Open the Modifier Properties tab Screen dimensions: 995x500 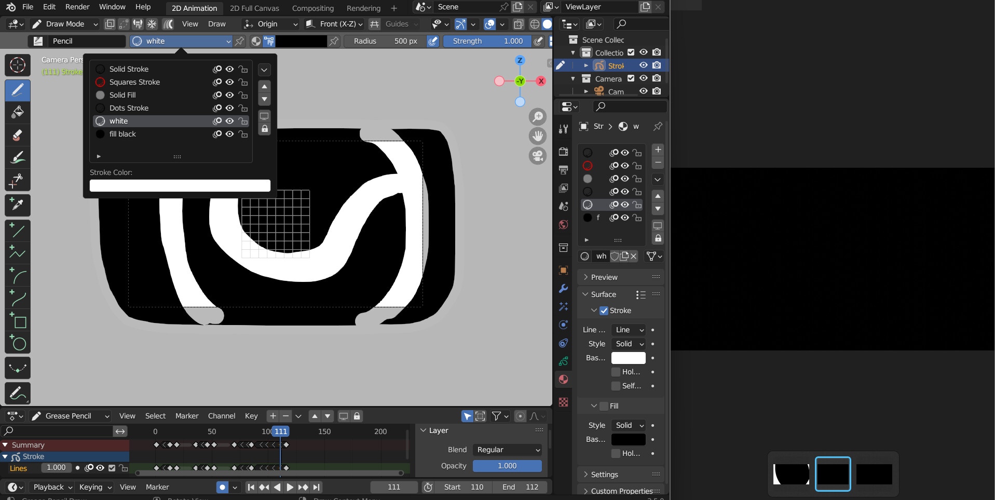point(563,289)
